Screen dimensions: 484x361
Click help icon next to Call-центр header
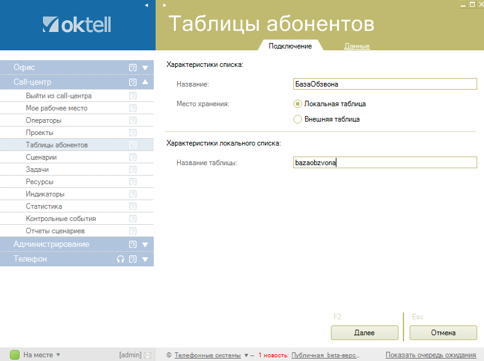pyautogui.click(x=133, y=82)
